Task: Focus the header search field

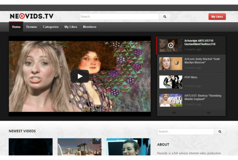Action: (119, 17)
